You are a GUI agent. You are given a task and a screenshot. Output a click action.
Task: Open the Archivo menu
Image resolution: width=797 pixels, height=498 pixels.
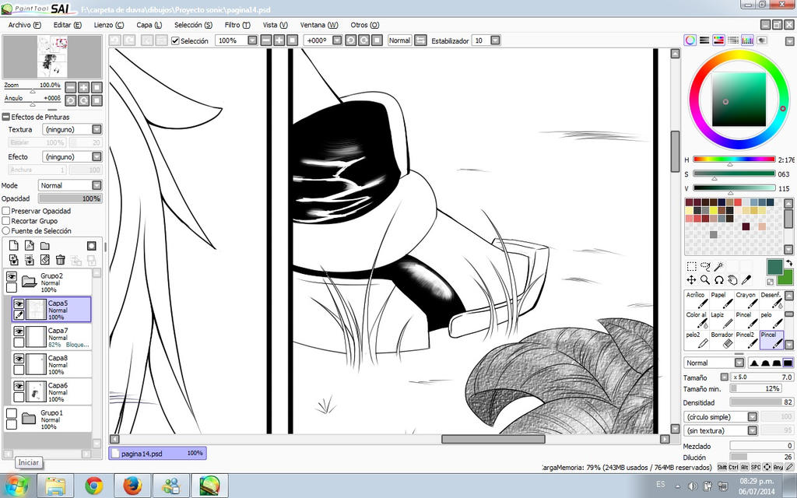pos(24,25)
